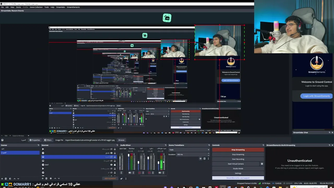
Task: Float the Streamlabs: Chat dock
Action: pos(329,132)
